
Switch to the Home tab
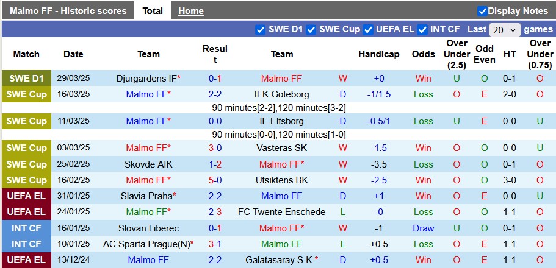tap(191, 11)
